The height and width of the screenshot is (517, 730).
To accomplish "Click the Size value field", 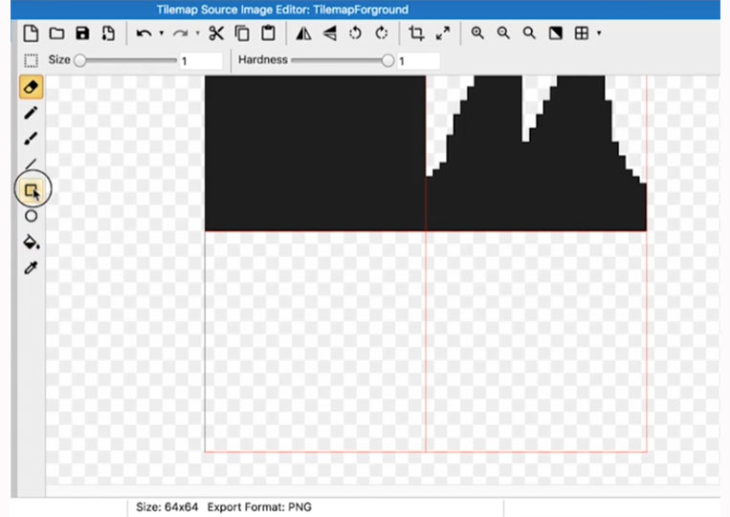I will tap(201, 61).
